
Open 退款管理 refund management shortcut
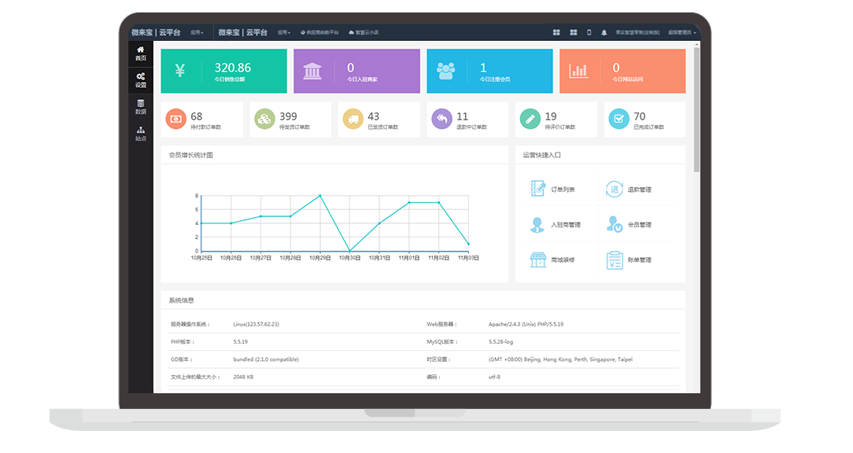[630, 190]
